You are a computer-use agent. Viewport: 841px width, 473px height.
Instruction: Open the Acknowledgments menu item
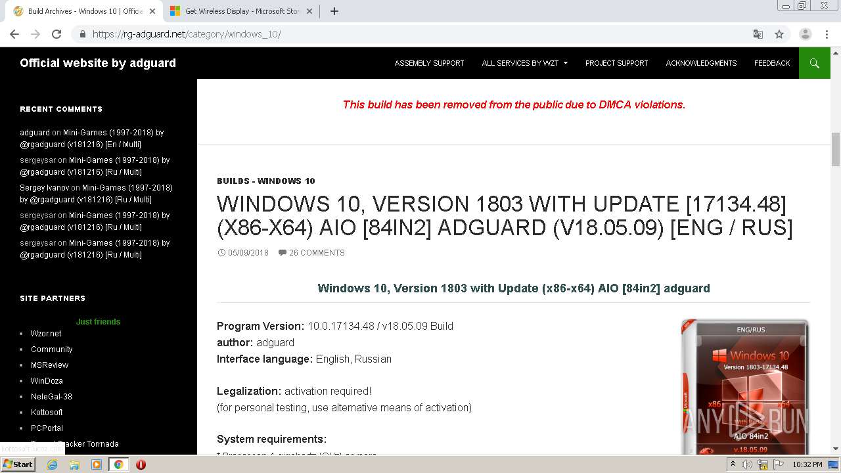[701, 63]
